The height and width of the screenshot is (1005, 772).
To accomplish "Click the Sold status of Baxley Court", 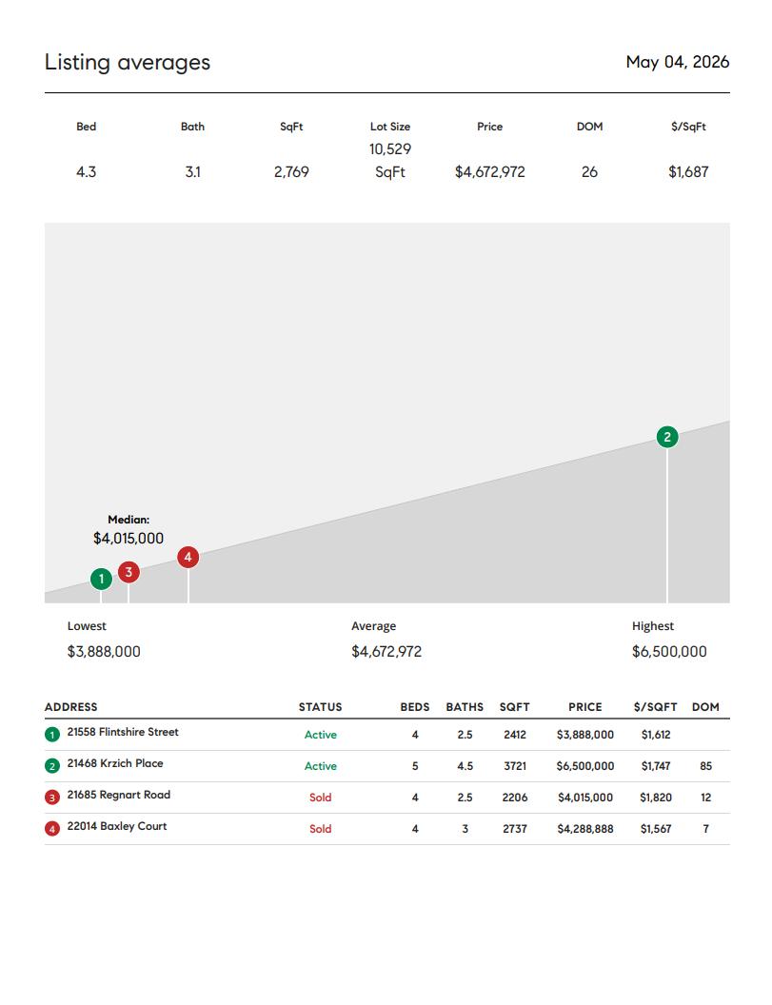I will click(321, 829).
